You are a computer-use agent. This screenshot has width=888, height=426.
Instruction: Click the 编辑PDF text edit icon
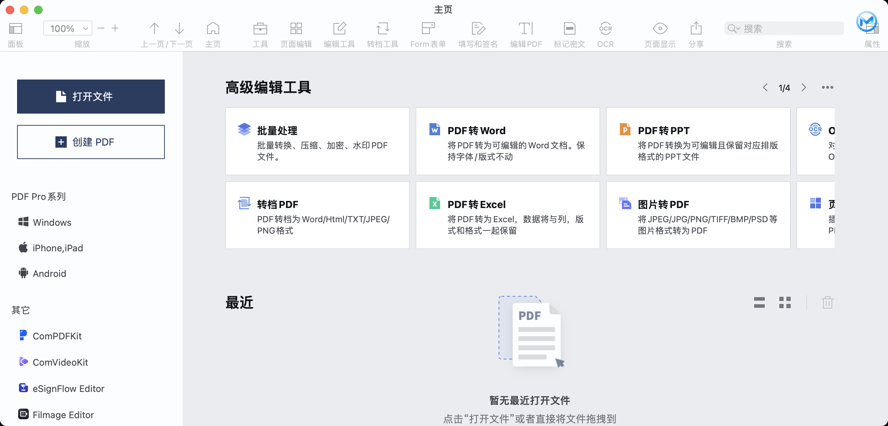click(526, 28)
